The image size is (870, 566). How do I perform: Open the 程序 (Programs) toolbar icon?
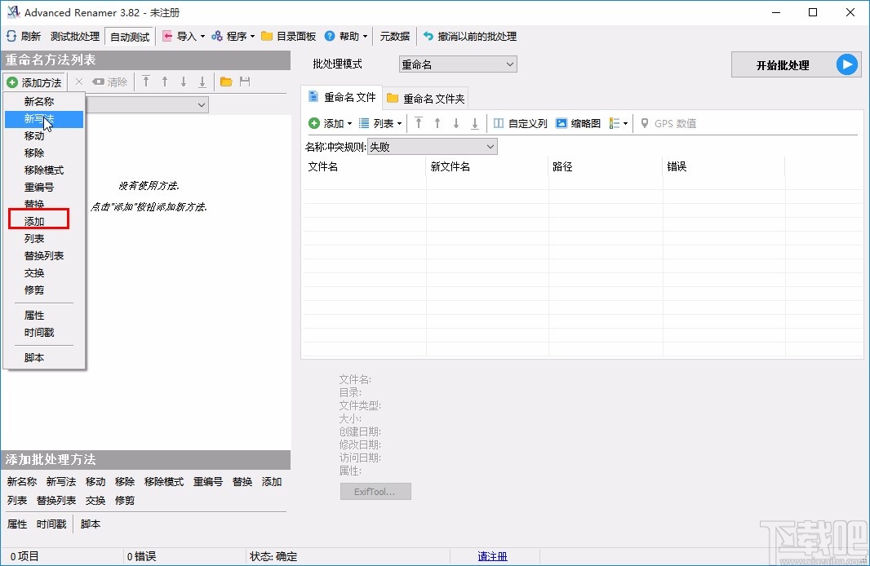click(x=217, y=36)
